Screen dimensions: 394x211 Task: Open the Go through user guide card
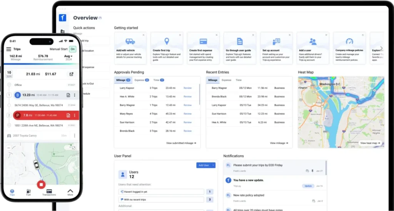click(240, 48)
